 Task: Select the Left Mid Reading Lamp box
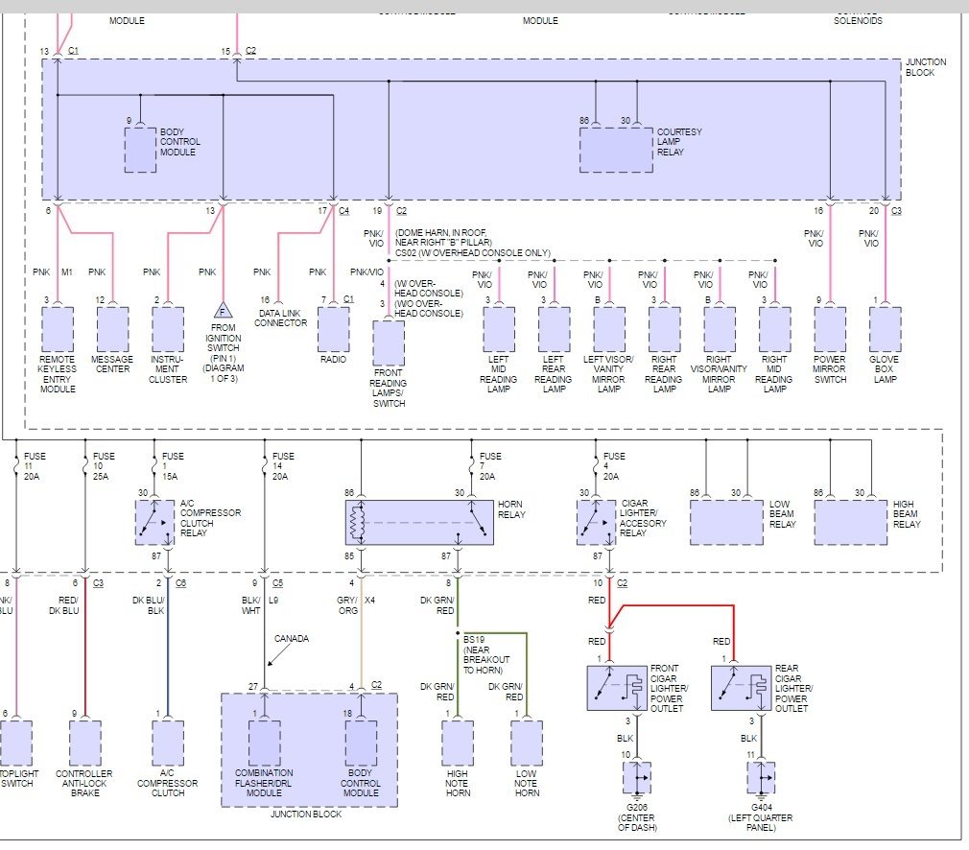[499, 329]
